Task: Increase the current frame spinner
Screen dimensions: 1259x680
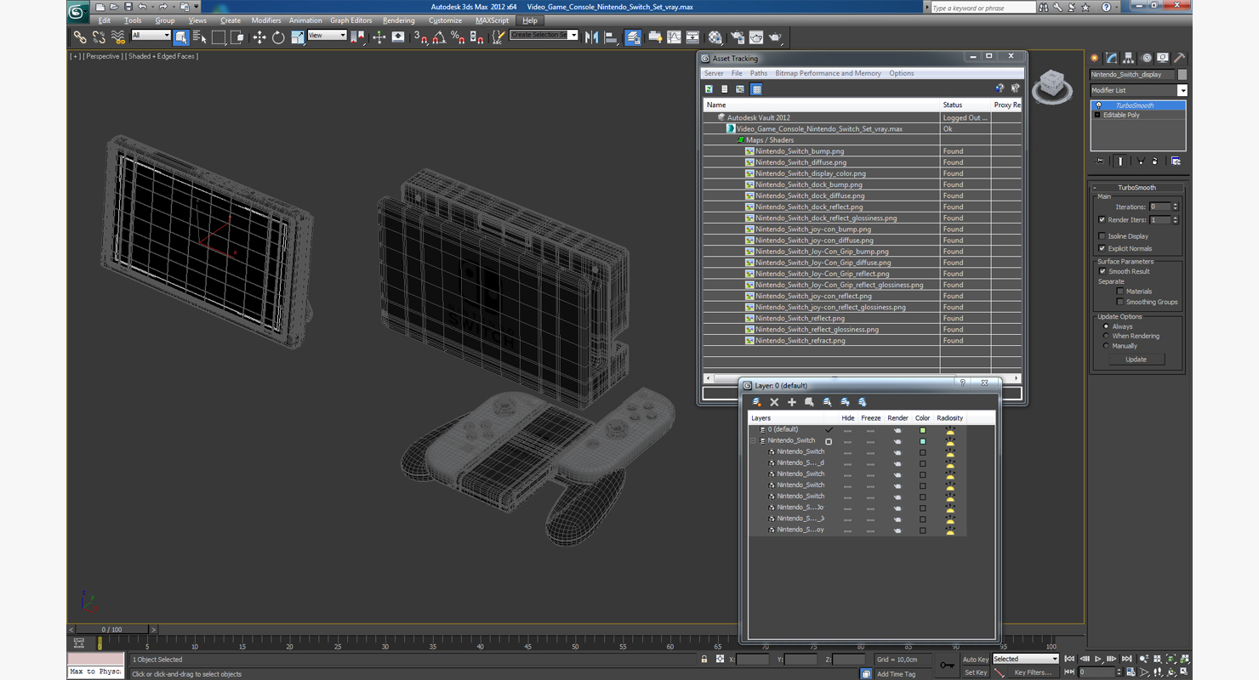Action: [1119, 670]
